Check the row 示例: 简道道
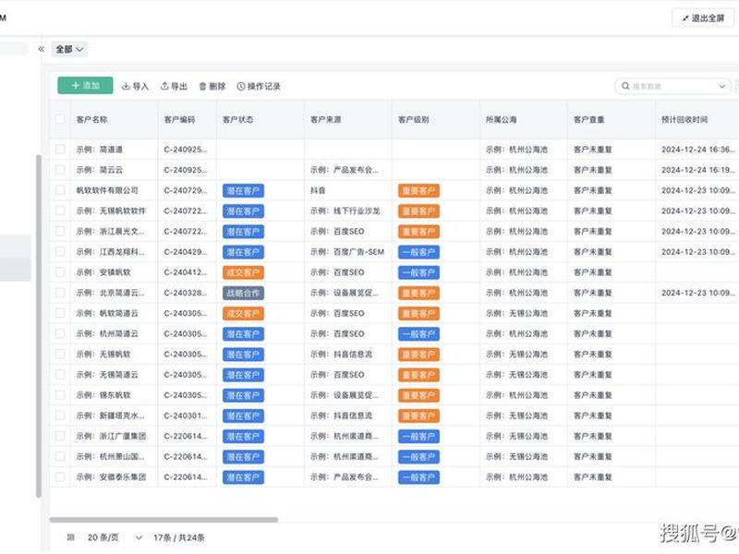The height and width of the screenshot is (554, 739). (60, 150)
